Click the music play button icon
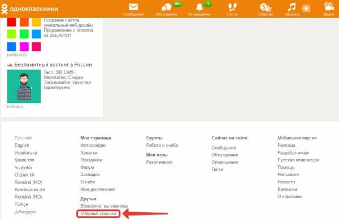This screenshot has height=220, width=339. click(x=306, y=8)
